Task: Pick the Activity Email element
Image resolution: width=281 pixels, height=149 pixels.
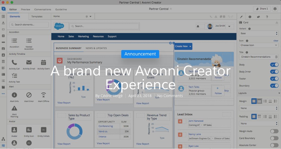Action: [29, 65]
